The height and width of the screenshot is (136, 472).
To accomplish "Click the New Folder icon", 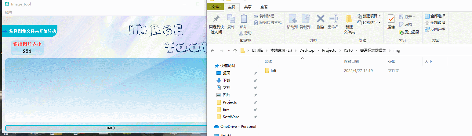I will click(349, 19).
